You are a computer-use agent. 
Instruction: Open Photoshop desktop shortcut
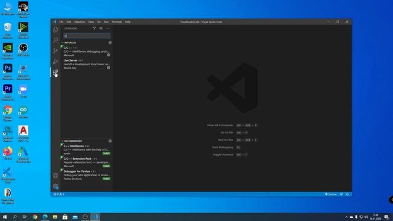8,72
